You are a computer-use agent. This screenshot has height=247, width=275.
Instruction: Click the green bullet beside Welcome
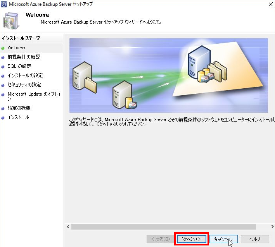click(x=3, y=48)
